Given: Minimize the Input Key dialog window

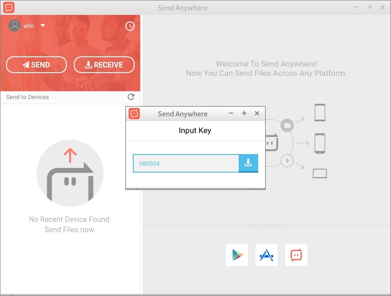Looking at the screenshot, I should click(231, 114).
